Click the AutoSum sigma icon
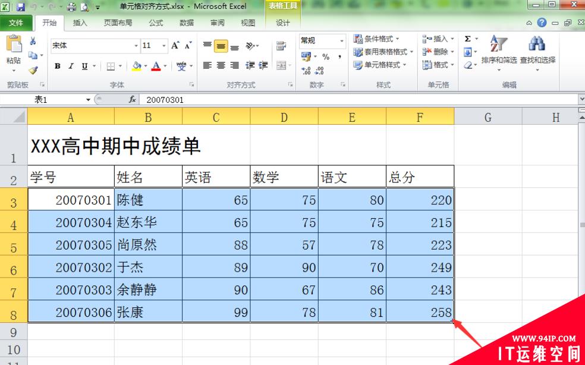The image size is (585, 365). tap(468, 39)
